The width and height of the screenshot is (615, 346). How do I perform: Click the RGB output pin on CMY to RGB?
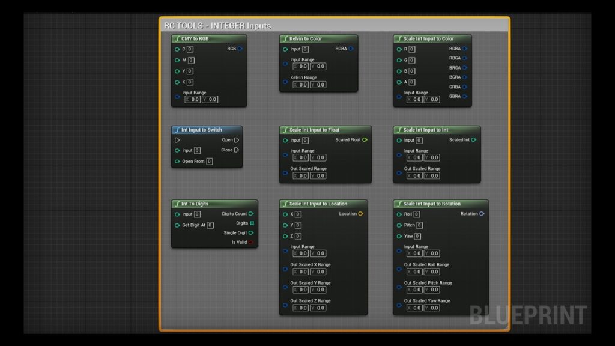[x=240, y=49]
